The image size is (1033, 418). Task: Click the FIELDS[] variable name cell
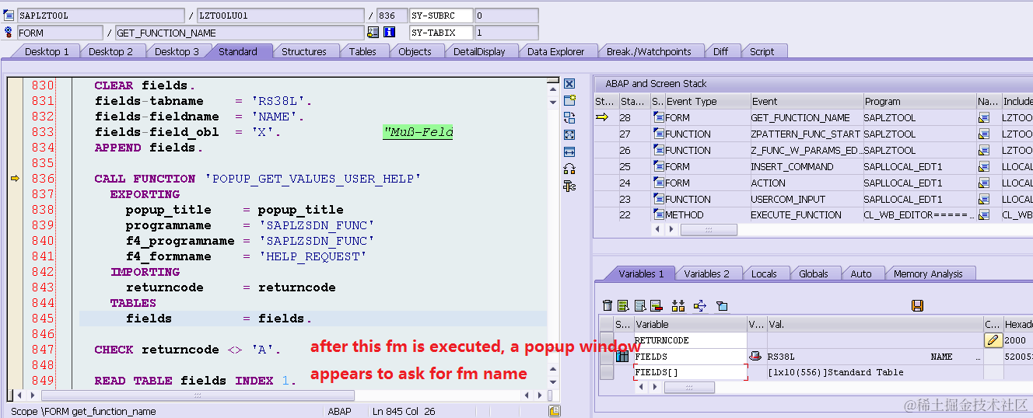(x=690, y=372)
